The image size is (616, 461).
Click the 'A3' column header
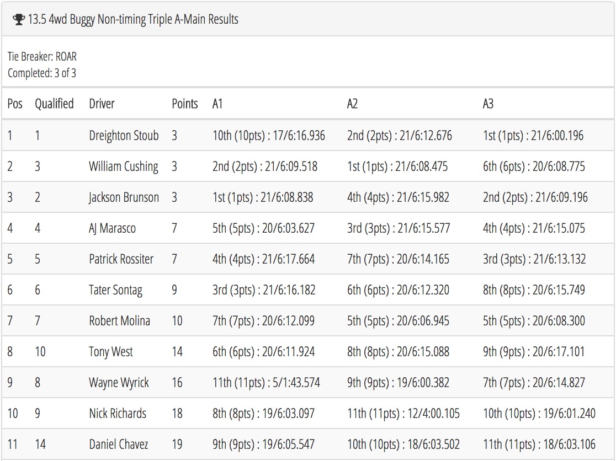[488, 104]
